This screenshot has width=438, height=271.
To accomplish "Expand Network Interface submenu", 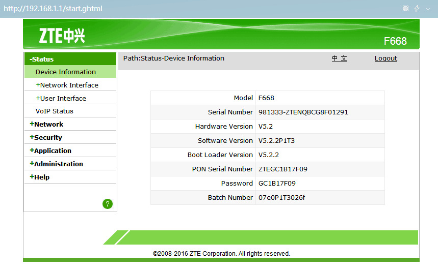I will click(70, 85).
